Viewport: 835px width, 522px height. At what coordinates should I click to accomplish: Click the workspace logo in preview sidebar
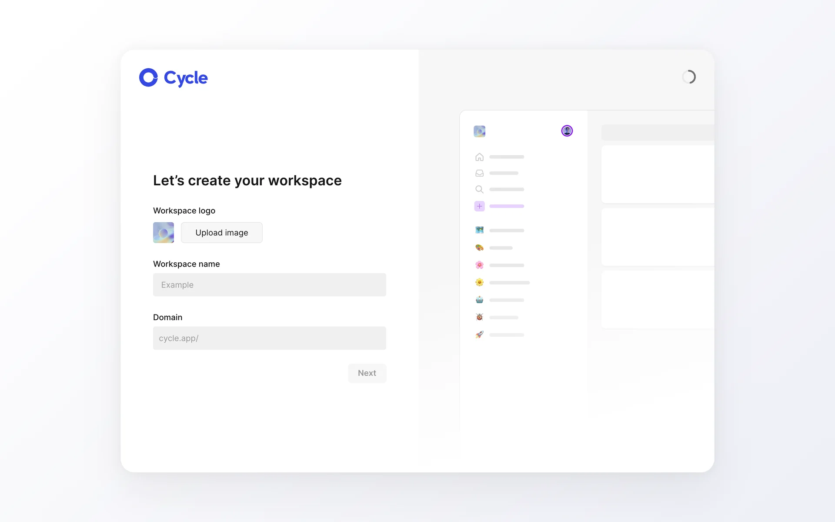(479, 131)
